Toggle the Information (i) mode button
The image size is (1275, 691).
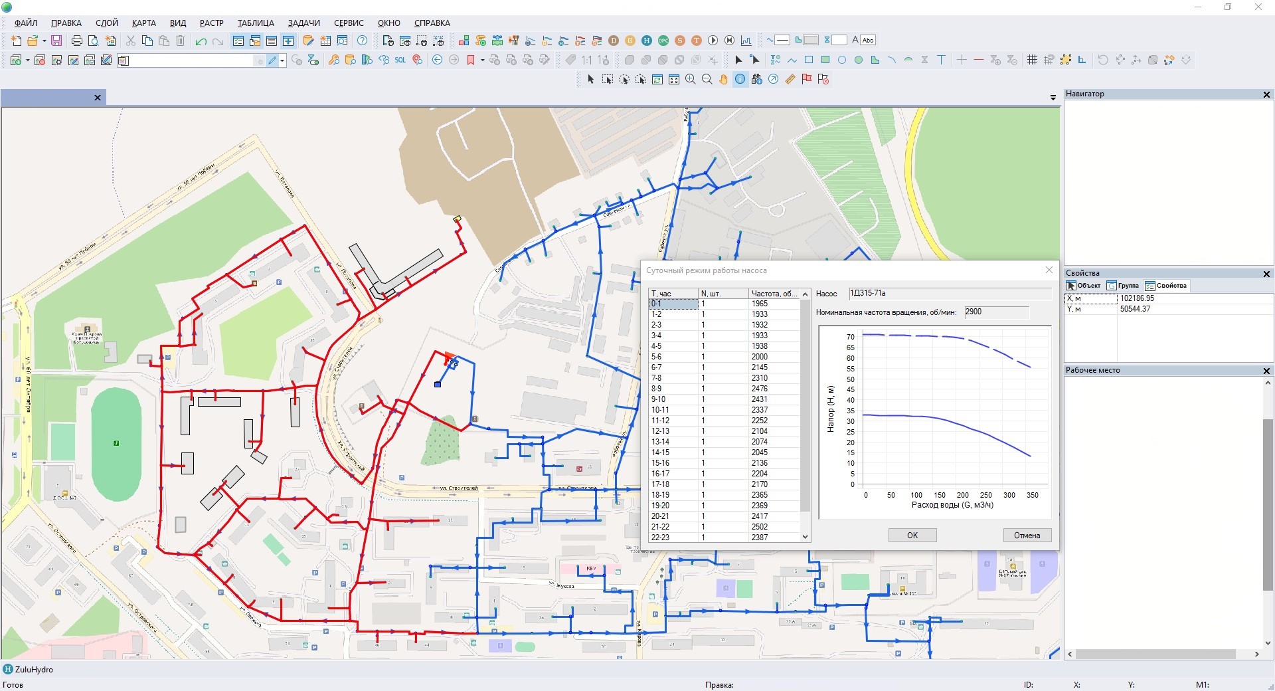[740, 80]
